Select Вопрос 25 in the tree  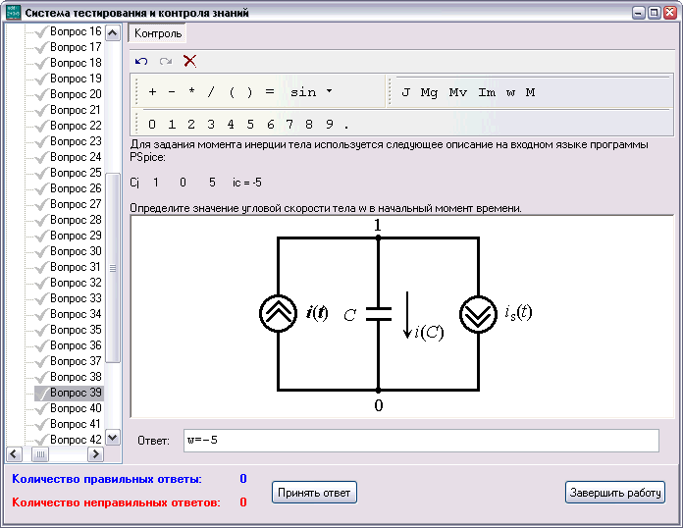[76, 173]
